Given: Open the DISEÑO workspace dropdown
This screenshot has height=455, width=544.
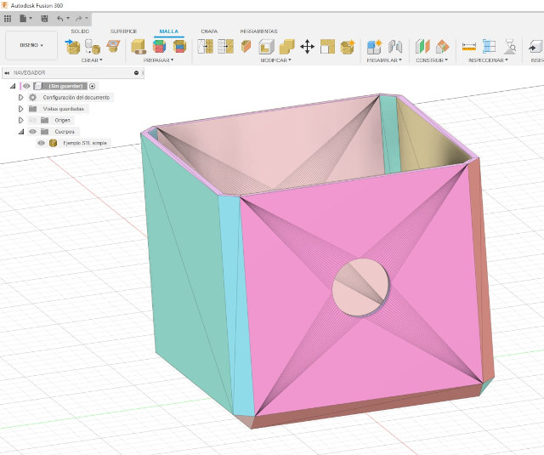Looking at the screenshot, I should tap(31, 45).
